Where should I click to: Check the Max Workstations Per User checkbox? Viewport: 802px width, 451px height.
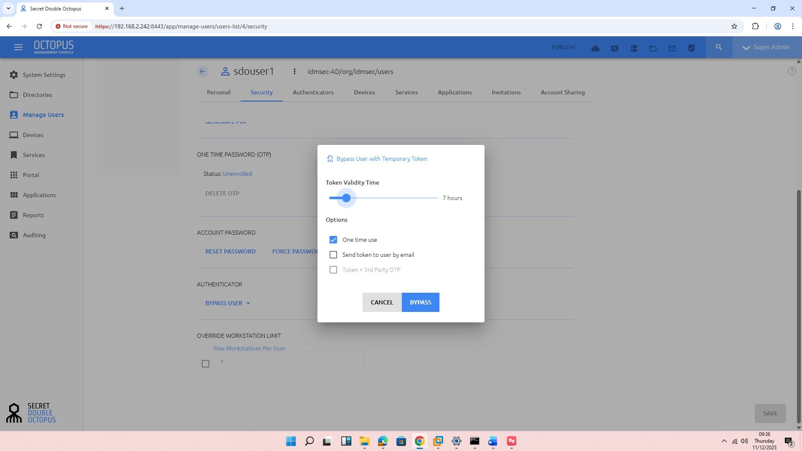[206, 364]
